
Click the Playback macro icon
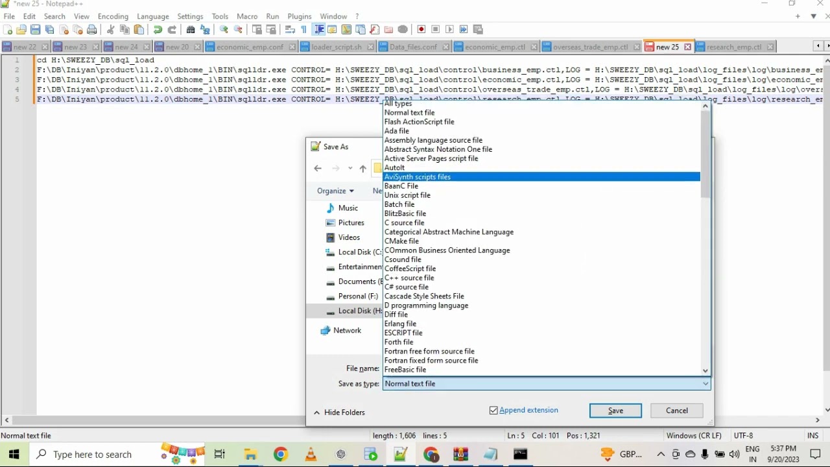tap(449, 29)
